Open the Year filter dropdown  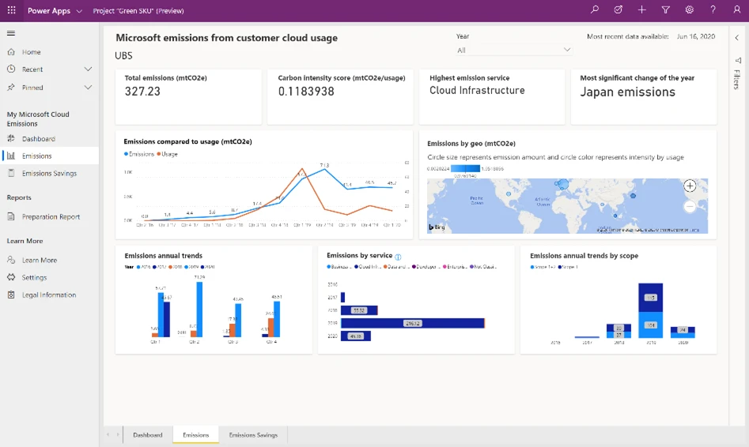click(x=513, y=50)
